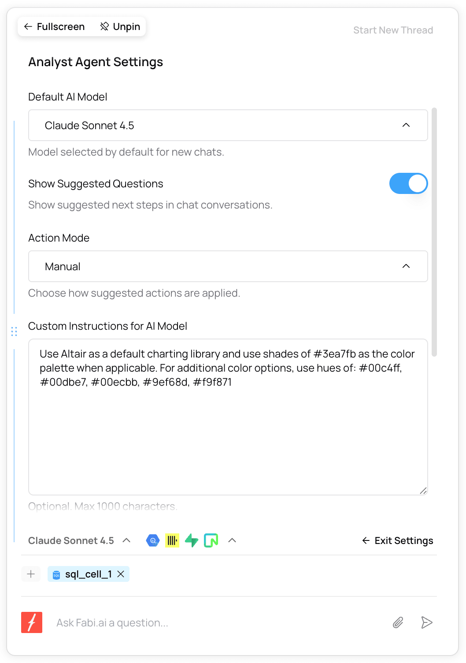Click the yellow barcode data source icon
This screenshot has height=663, width=466.
(x=172, y=540)
